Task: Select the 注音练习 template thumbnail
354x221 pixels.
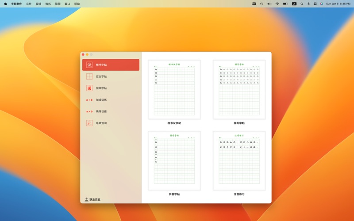Action: point(239,161)
